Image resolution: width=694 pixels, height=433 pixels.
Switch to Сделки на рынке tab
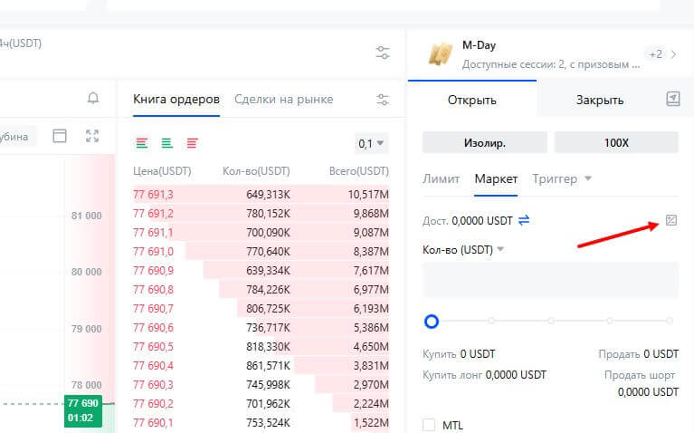pos(283,99)
